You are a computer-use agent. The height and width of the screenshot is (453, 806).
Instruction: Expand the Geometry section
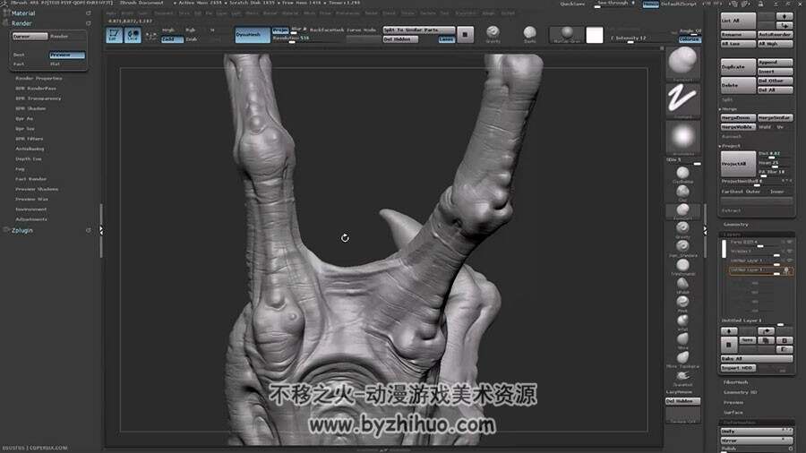coord(736,225)
